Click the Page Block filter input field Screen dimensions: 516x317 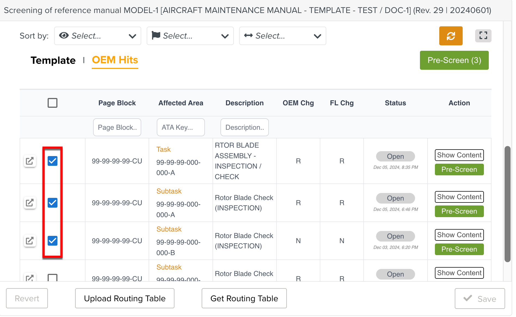coord(117,127)
